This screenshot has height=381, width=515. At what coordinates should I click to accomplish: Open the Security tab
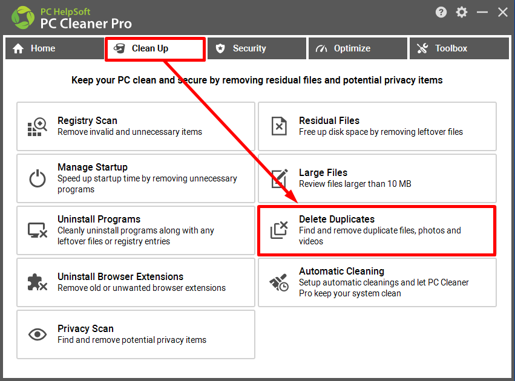point(256,48)
